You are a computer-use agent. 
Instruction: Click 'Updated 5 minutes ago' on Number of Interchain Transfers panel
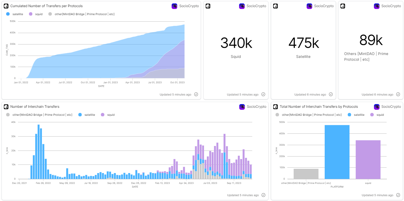coord(243,195)
